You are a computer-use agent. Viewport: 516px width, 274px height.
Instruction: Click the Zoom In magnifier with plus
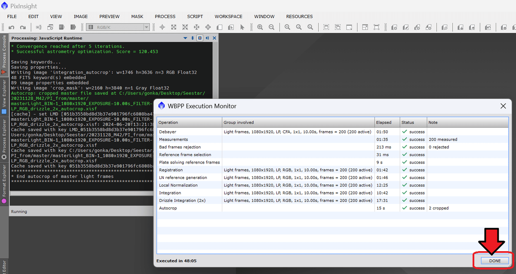click(260, 27)
